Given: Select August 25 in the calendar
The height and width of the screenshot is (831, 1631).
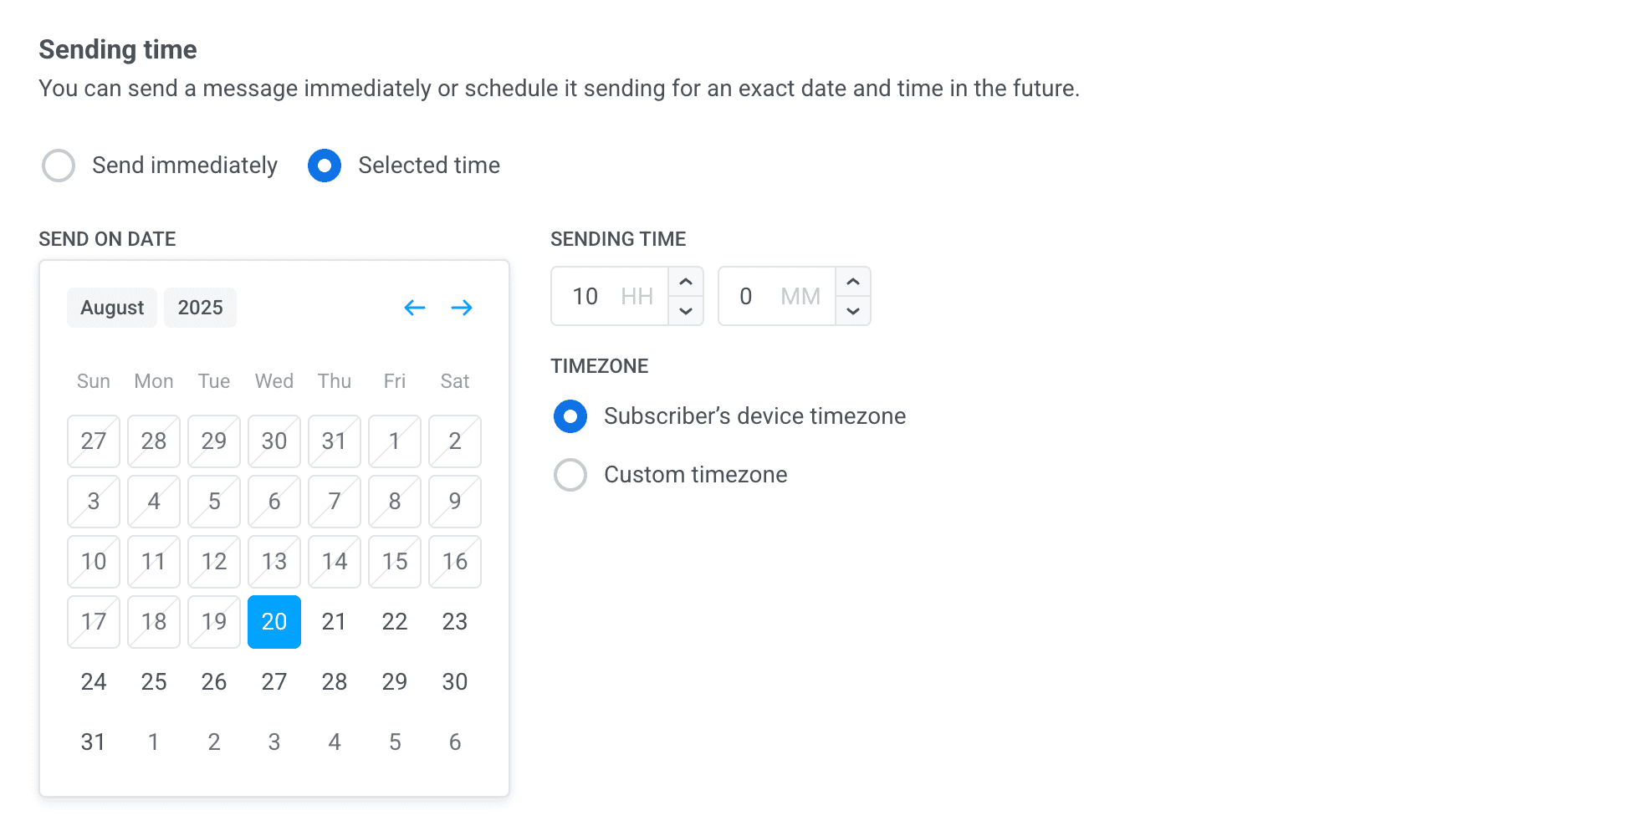Looking at the screenshot, I should [153, 681].
